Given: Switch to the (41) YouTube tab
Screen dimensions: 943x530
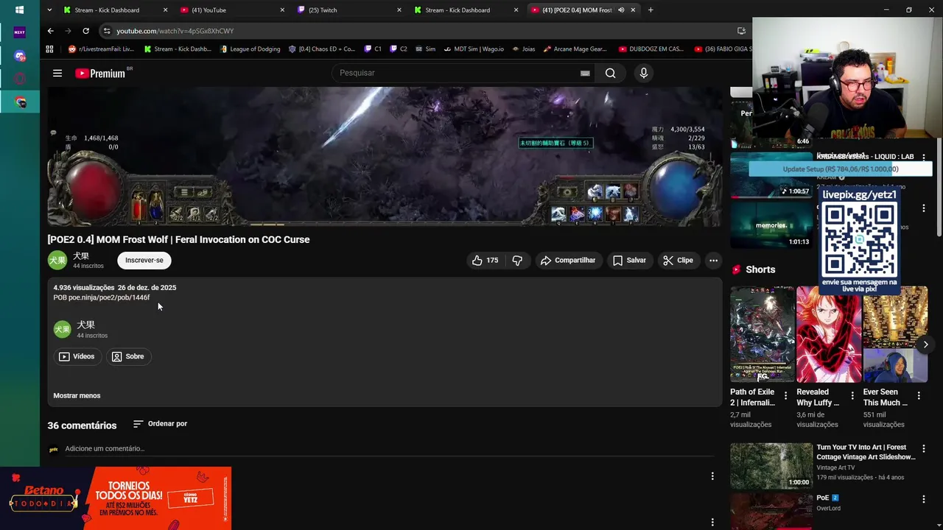Looking at the screenshot, I should tap(232, 10).
